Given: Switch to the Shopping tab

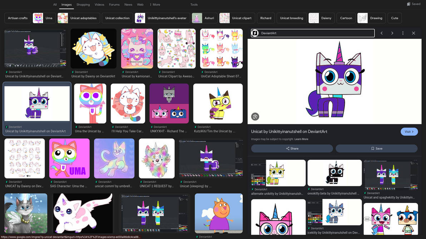Looking at the screenshot, I should point(83,4).
